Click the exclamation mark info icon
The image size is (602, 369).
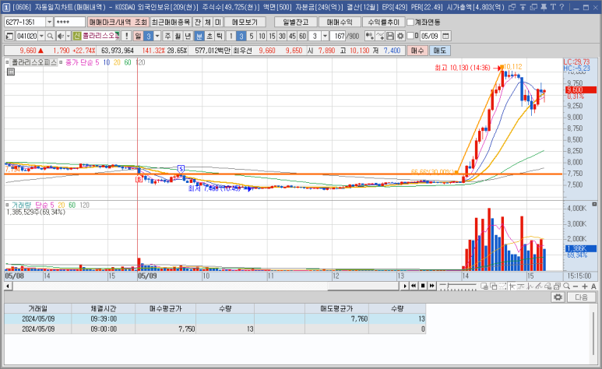(x=127, y=36)
